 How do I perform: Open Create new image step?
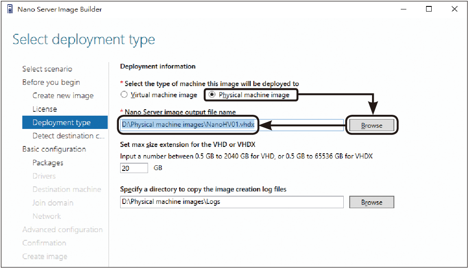coord(63,96)
